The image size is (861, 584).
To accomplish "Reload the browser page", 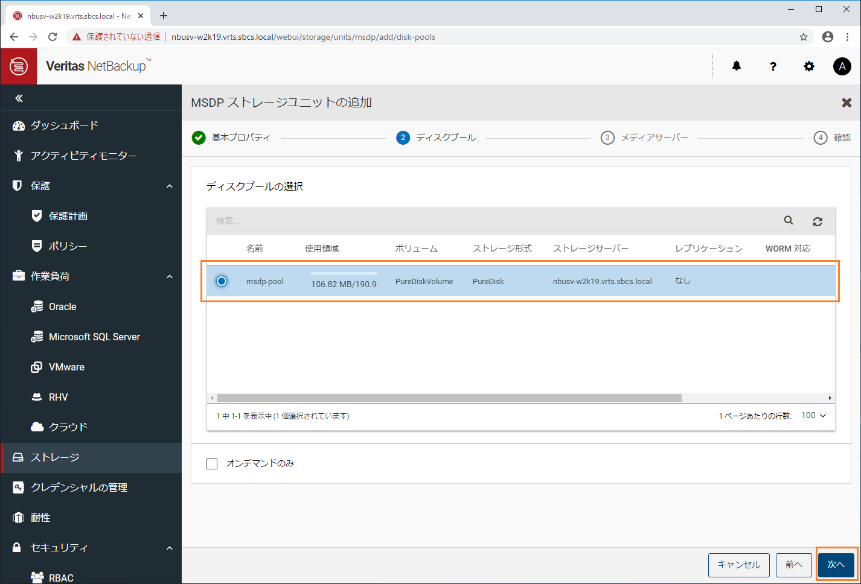I will (53, 37).
